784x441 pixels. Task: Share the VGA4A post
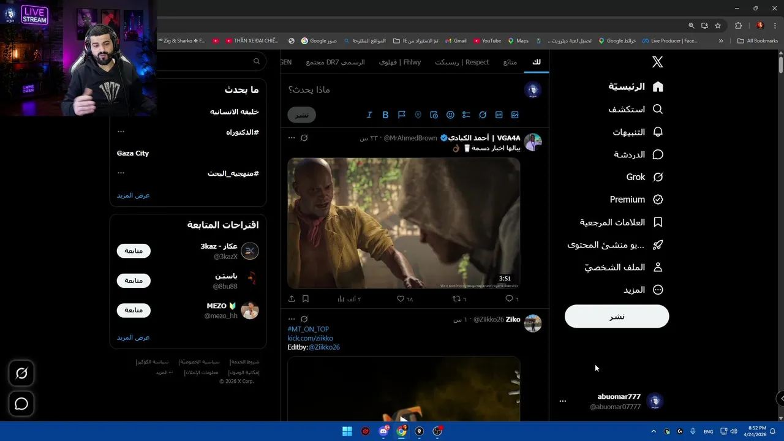(292, 299)
